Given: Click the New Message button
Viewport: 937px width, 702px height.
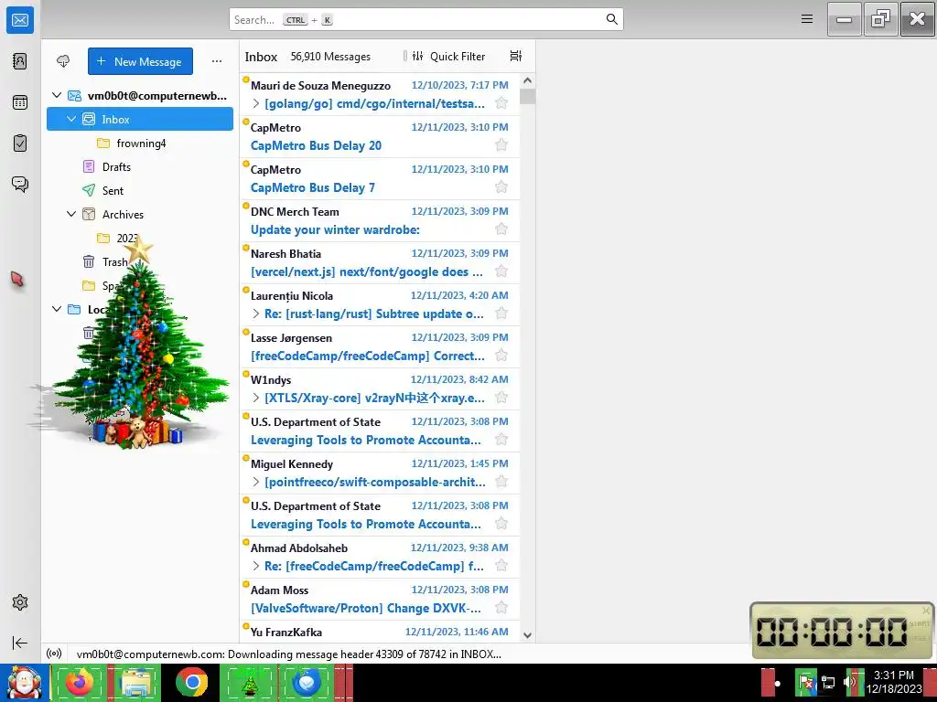Looking at the screenshot, I should 140,61.
